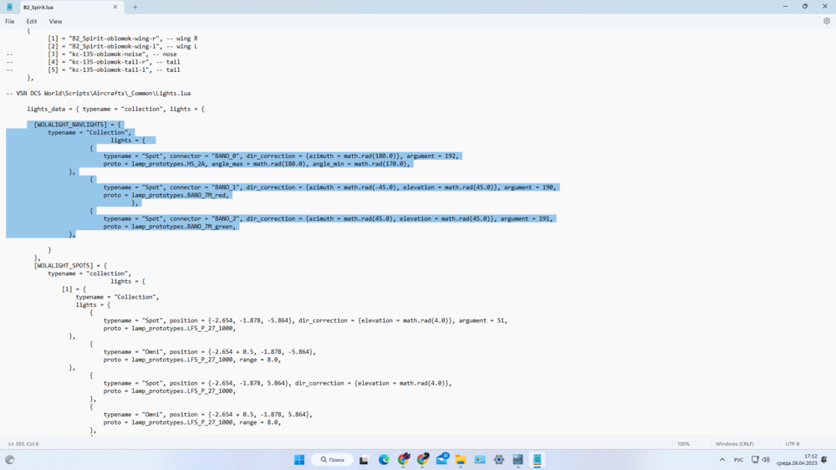Open notifications bell icon
The height and width of the screenshot is (470, 836).
pyautogui.click(x=825, y=460)
